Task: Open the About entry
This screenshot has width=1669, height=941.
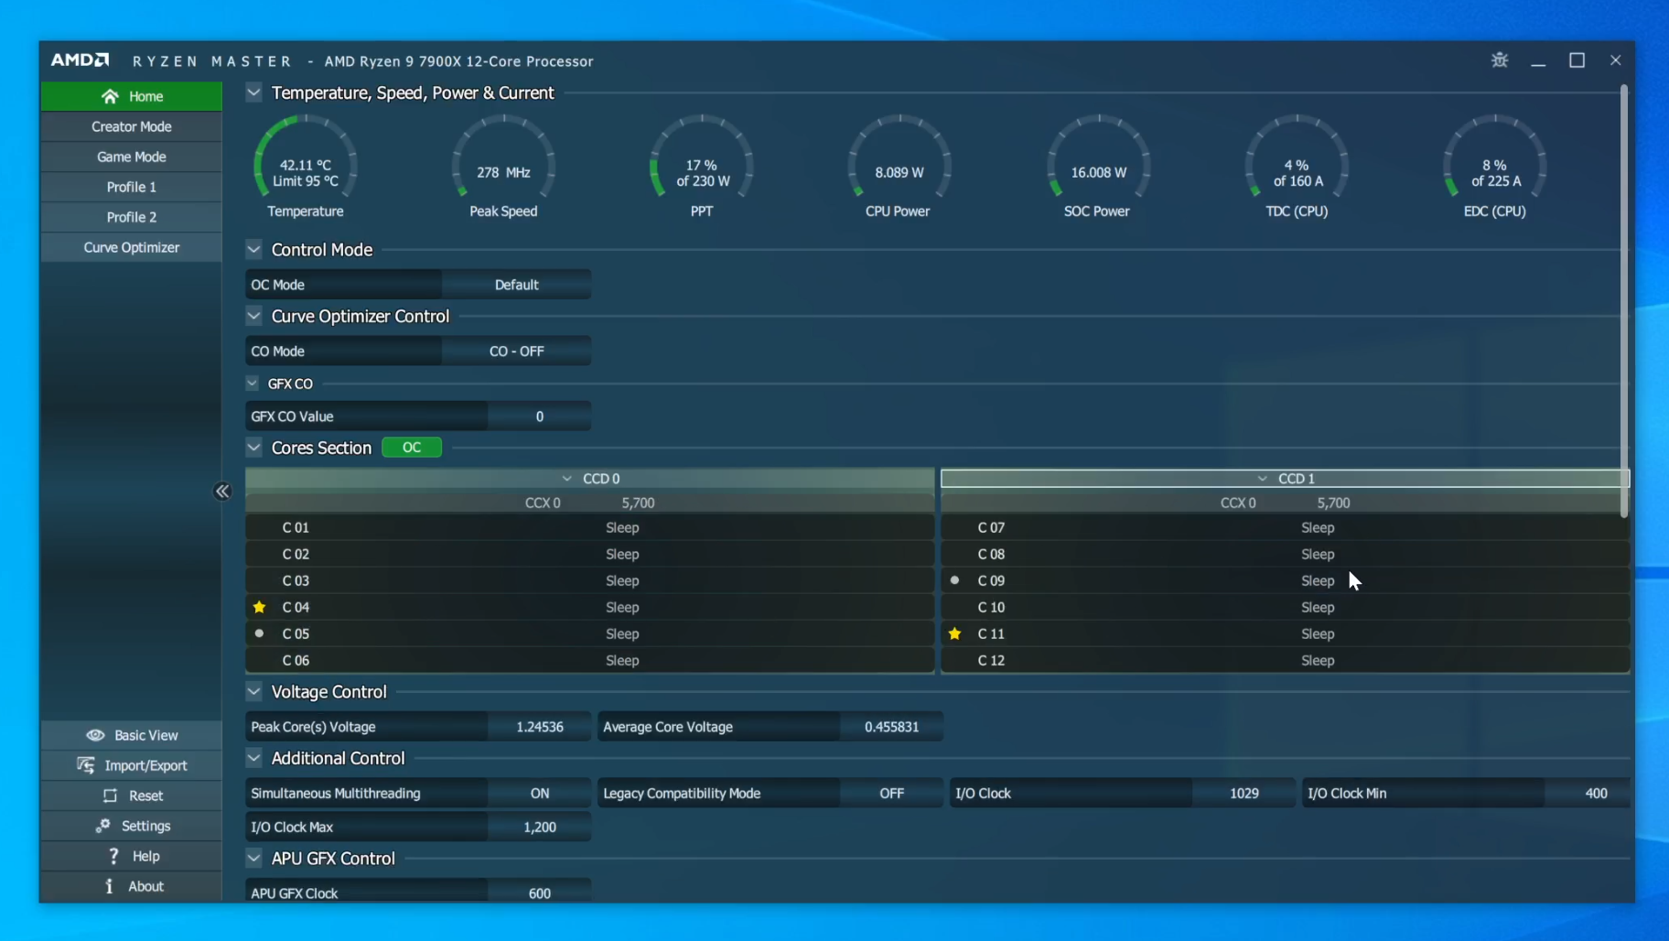Action: [132, 886]
